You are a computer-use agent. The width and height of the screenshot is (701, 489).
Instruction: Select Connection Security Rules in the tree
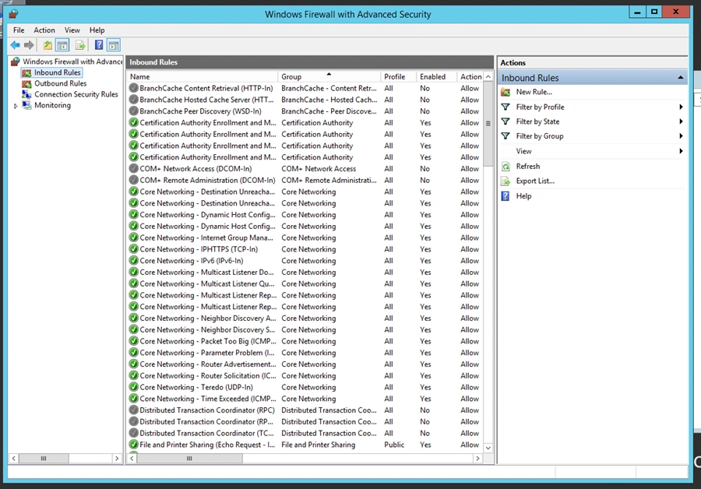click(76, 94)
